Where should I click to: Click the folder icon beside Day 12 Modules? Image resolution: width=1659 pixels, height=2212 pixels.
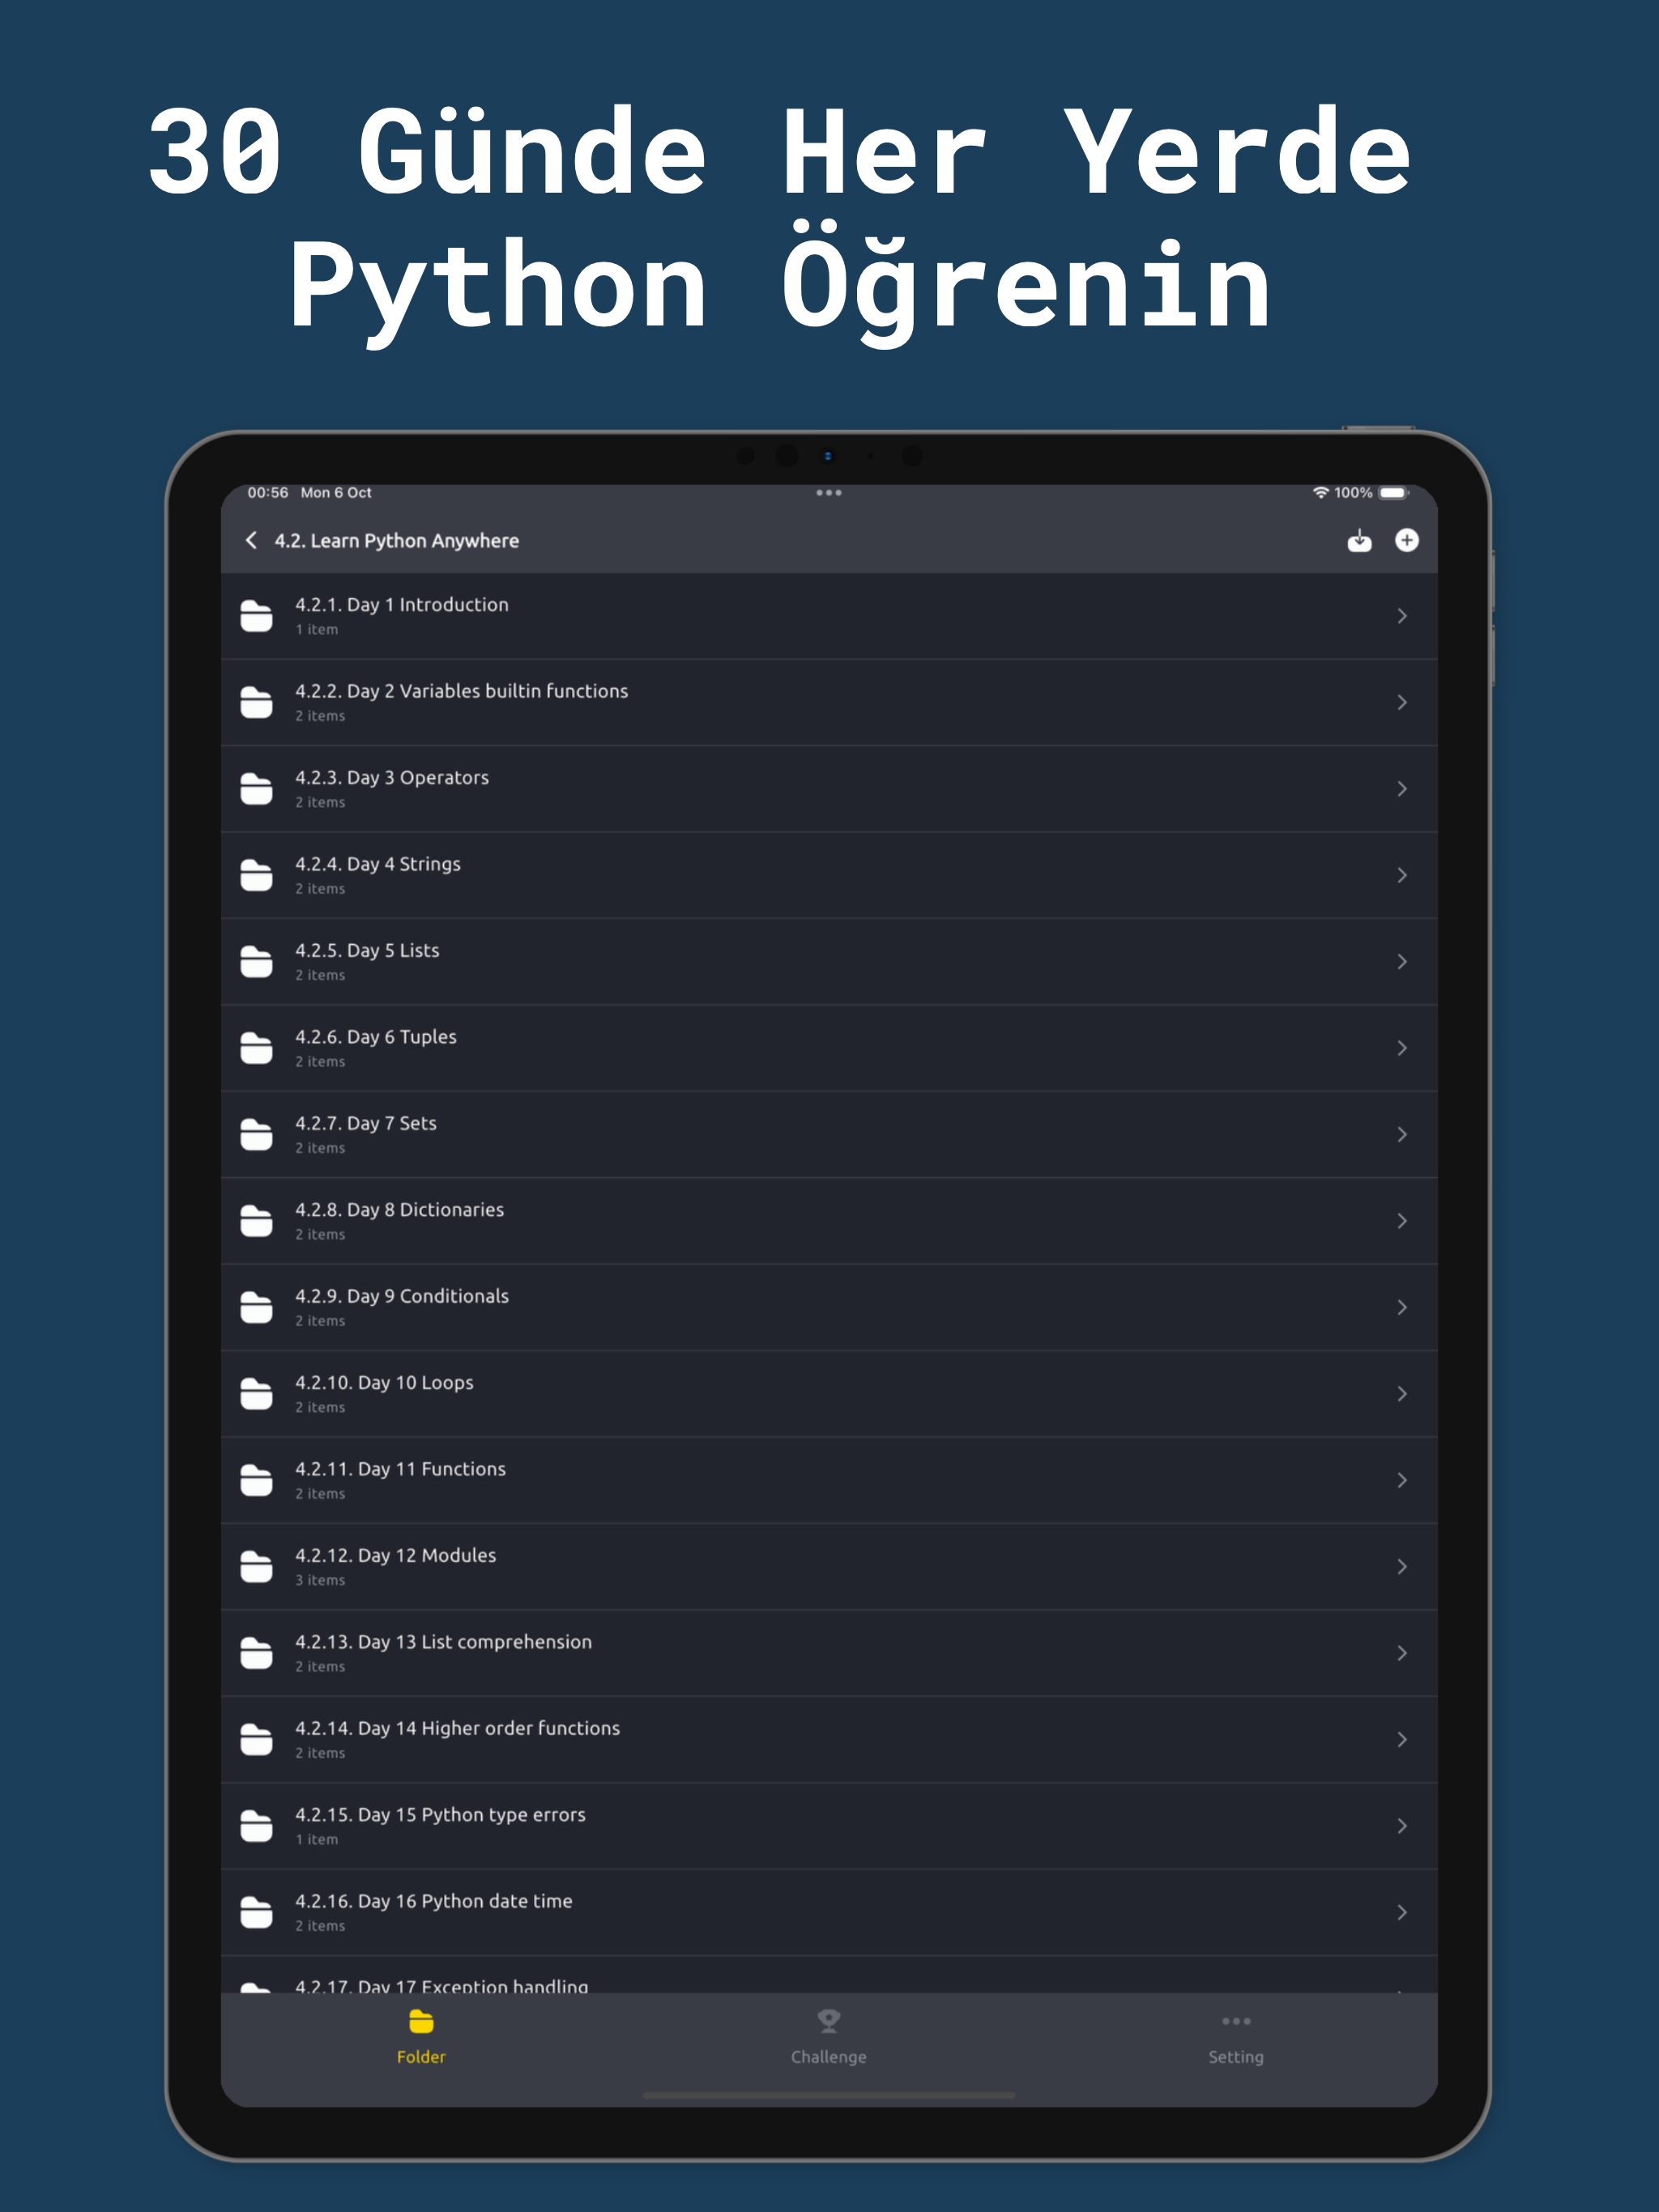click(256, 1567)
